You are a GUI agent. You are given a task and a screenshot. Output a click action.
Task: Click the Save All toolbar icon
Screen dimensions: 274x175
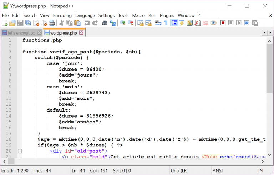point(28,23)
